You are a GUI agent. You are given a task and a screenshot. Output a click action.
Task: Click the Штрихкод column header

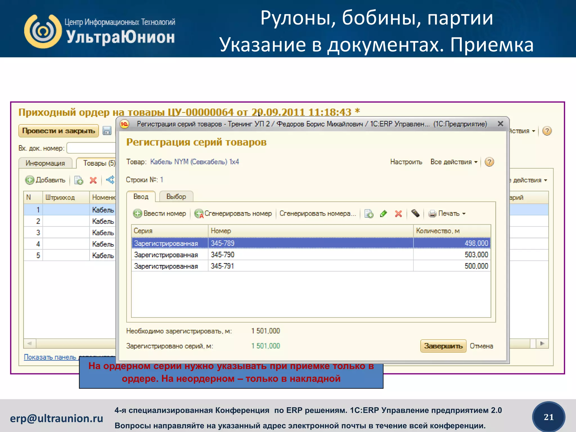66,197
